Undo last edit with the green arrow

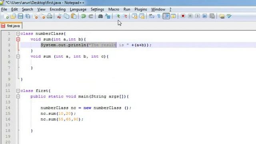pos(84,16)
